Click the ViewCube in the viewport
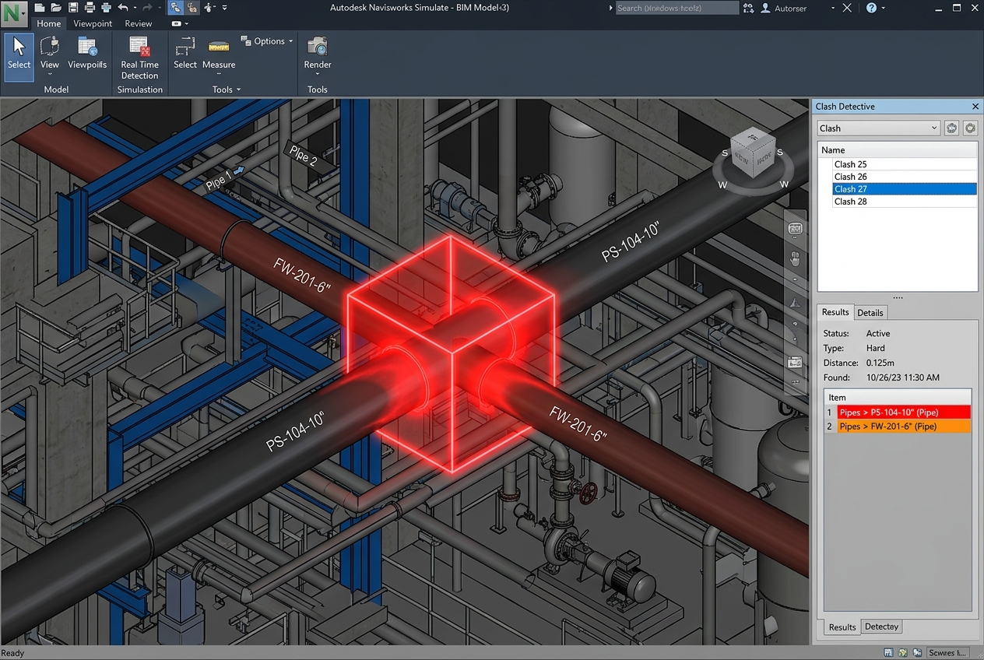Image resolution: width=984 pixels, height=660 pixels. (x=753, y=154)
